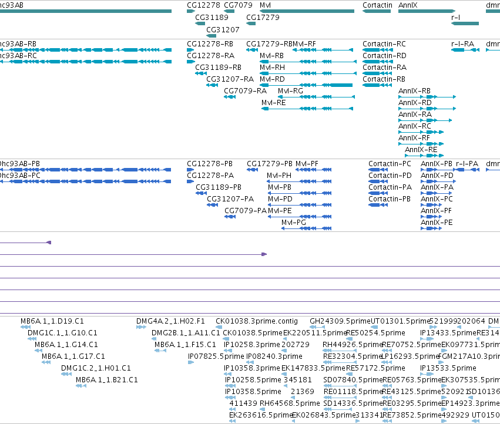Click the Mvl gene label
This screenshot has height=424, width=500.
point(266,5)
